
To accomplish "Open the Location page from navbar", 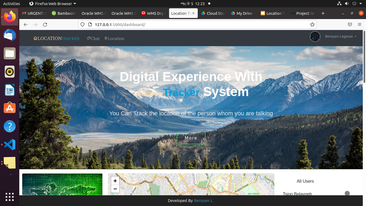I will pyautogui.click(x=114, y=38).
